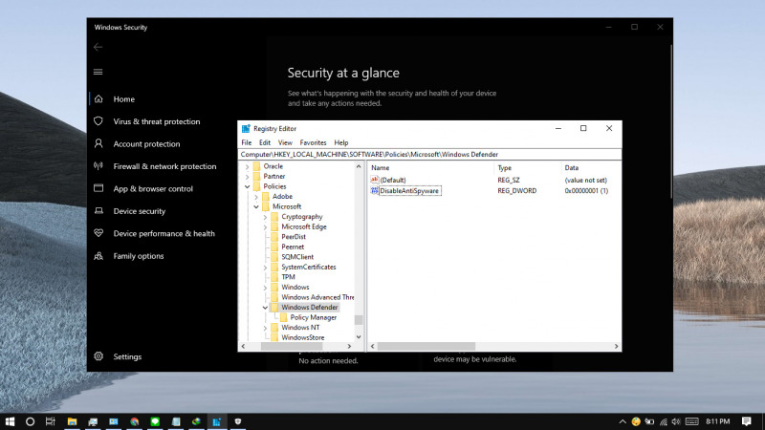Image resolution: width=765 pixels, height=430 pixels.
Task: Expand the Cryptography registry key
Action: (x=265, y=217)
